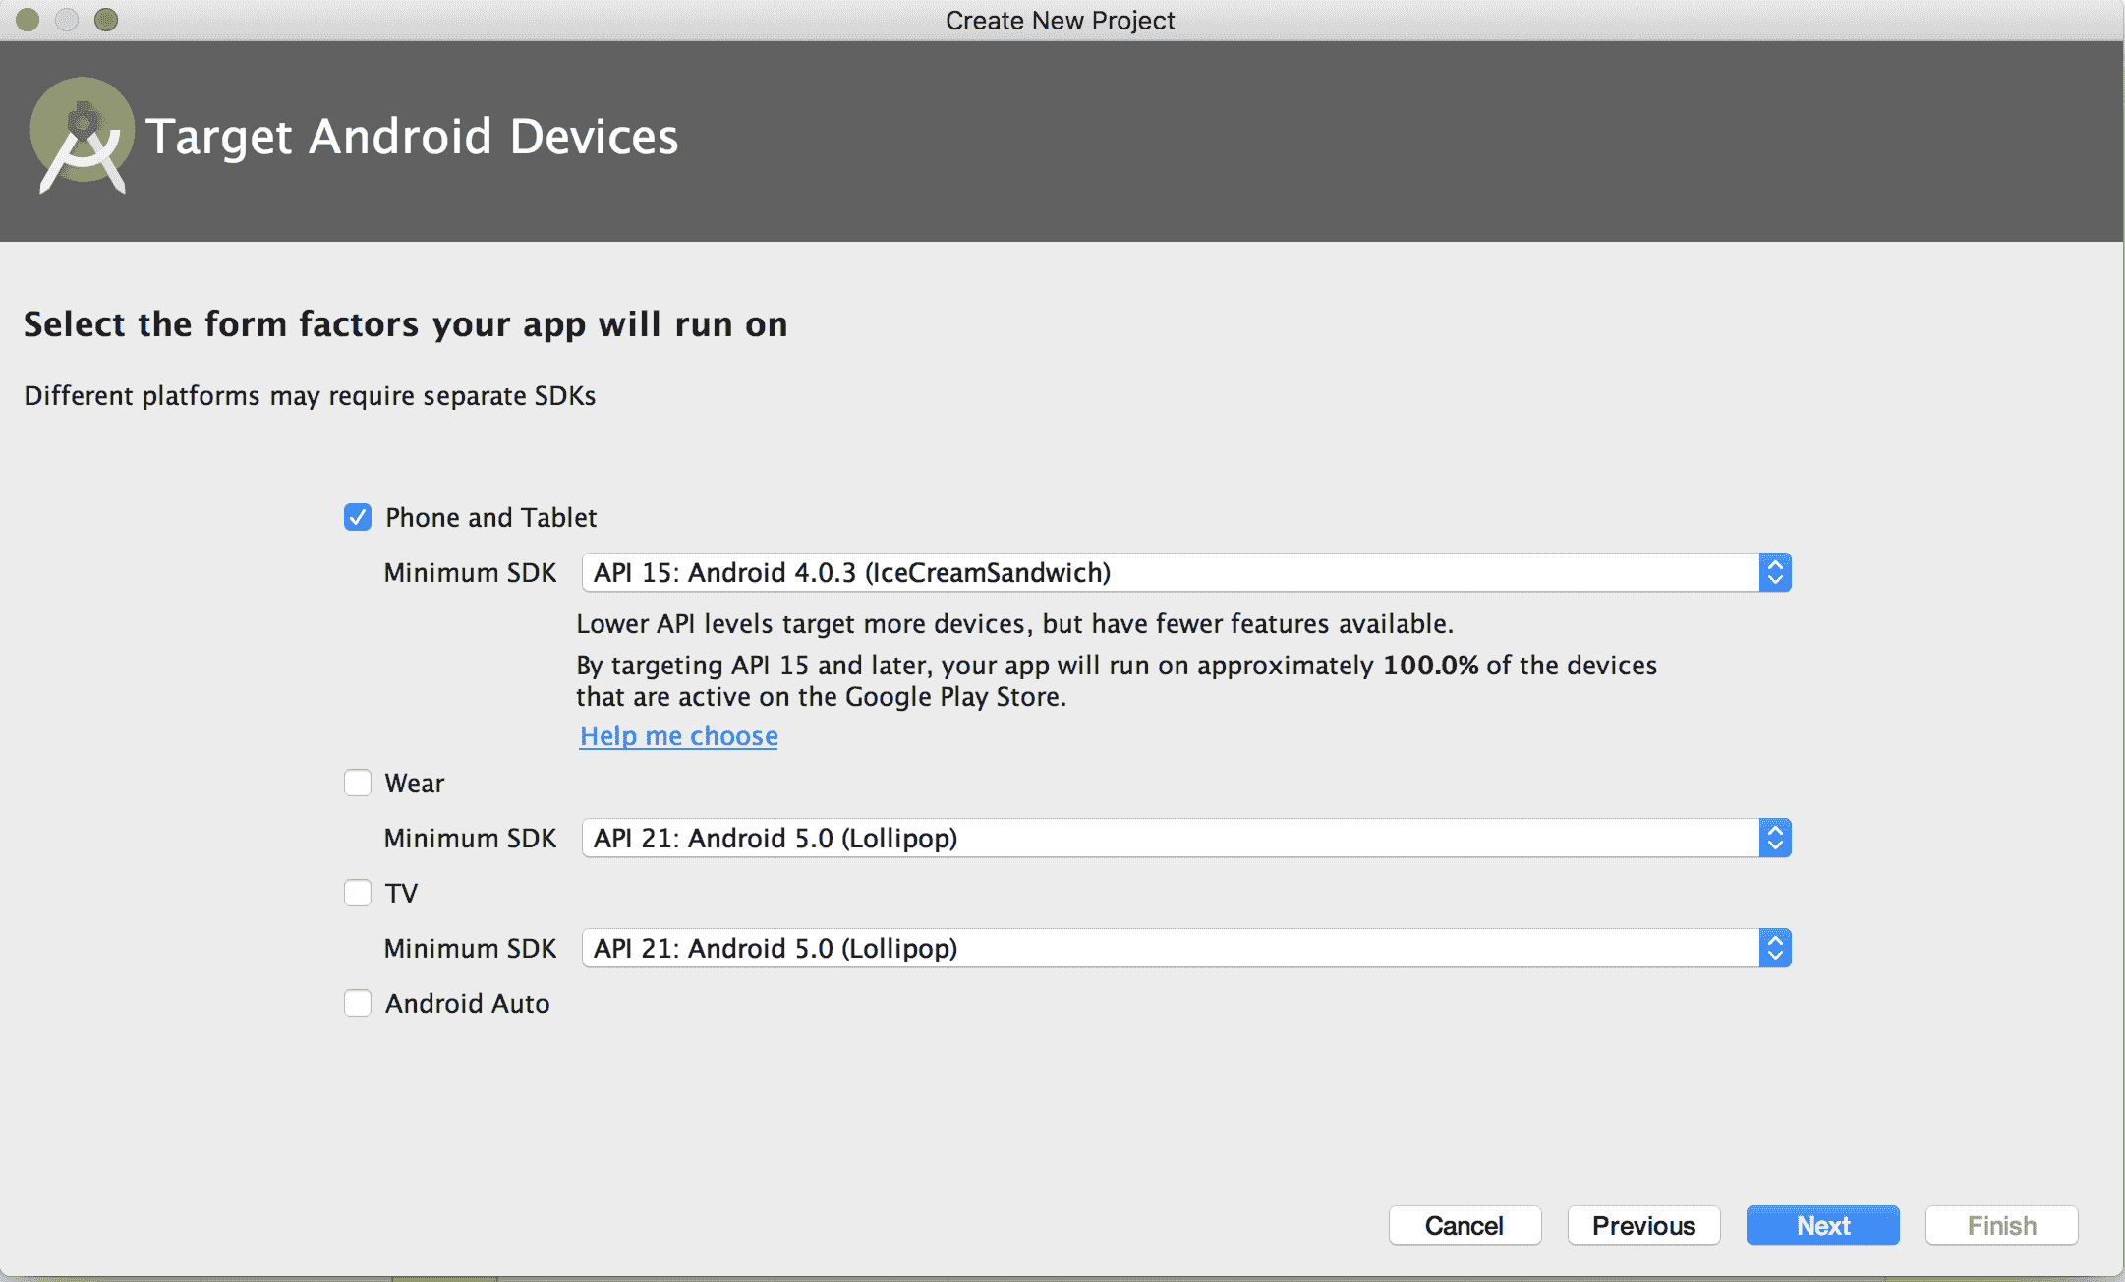Viewport: 2125px width, 1282px height.
Task: Click arrow stepper of Wear SDK combo box
Action: pos(1775,838)
